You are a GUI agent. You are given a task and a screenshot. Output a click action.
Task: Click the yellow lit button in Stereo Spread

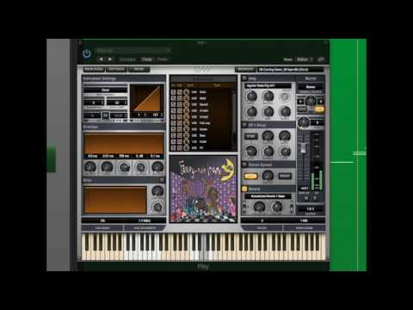[x=250, y=176]
